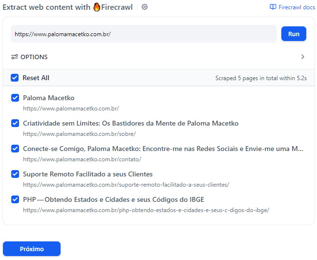The image size is (317, 260).
Task: Uncheck the Criatividade sem Limites page checkbox
Action: (x=15, y=123)
